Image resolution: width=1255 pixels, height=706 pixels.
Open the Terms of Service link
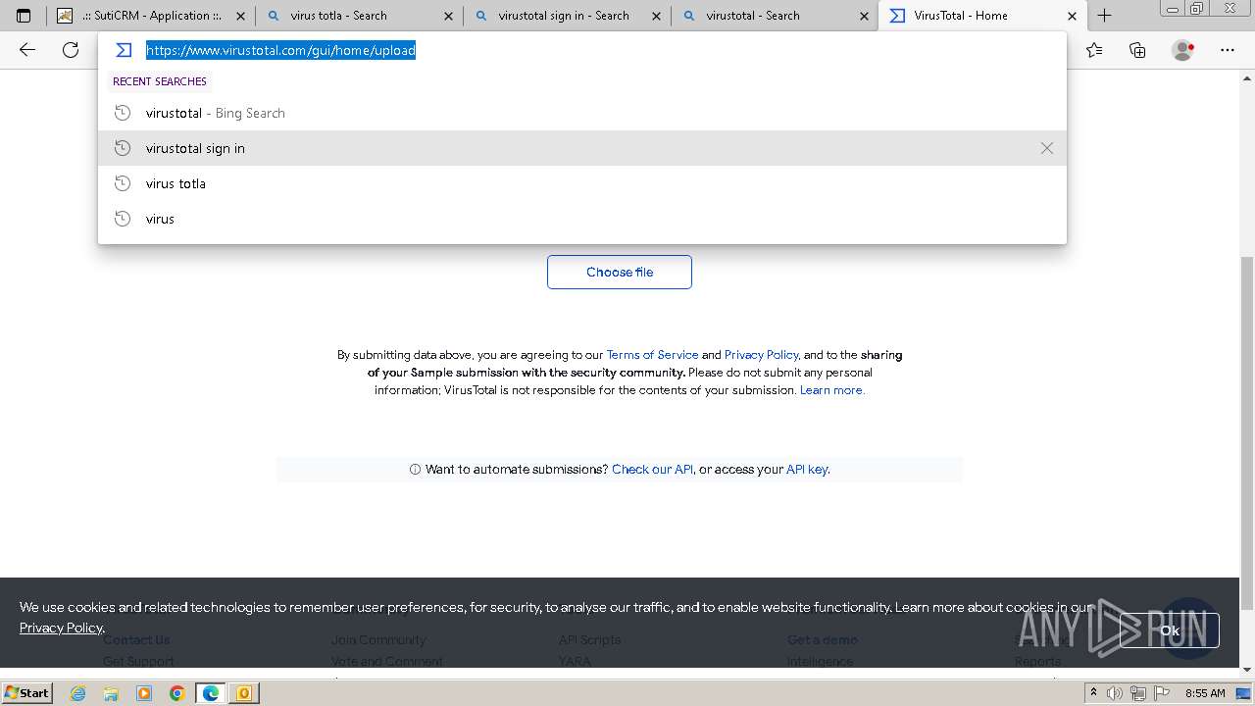[x=652, y=355]
